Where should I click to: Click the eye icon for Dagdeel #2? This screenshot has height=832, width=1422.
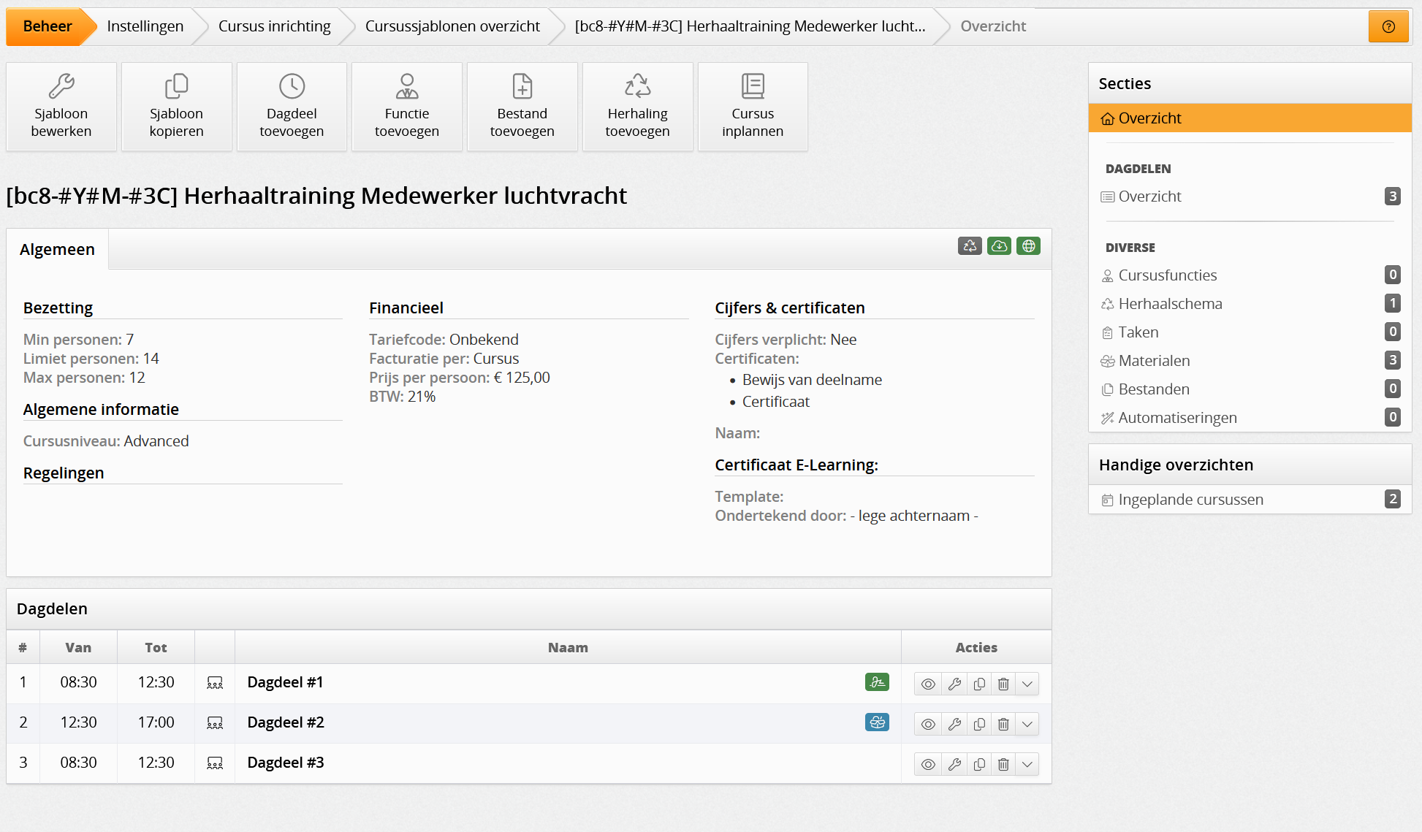click(928, 725)
